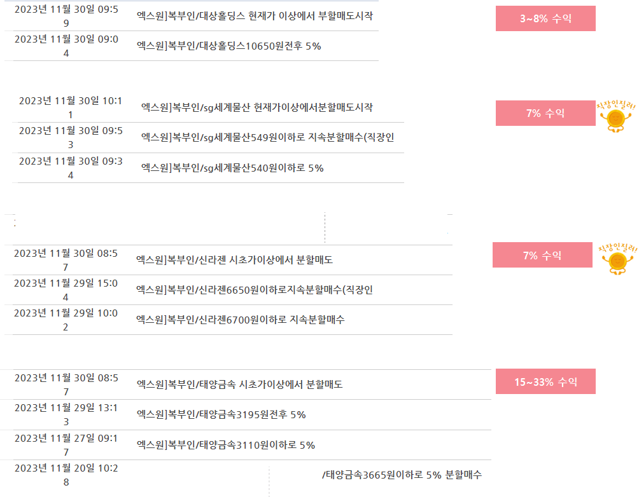Screen dimensions: 639x497
Task: Click the 3~8% 수익 pink badge
Action: pyautogui.click(x=545, y=18)
